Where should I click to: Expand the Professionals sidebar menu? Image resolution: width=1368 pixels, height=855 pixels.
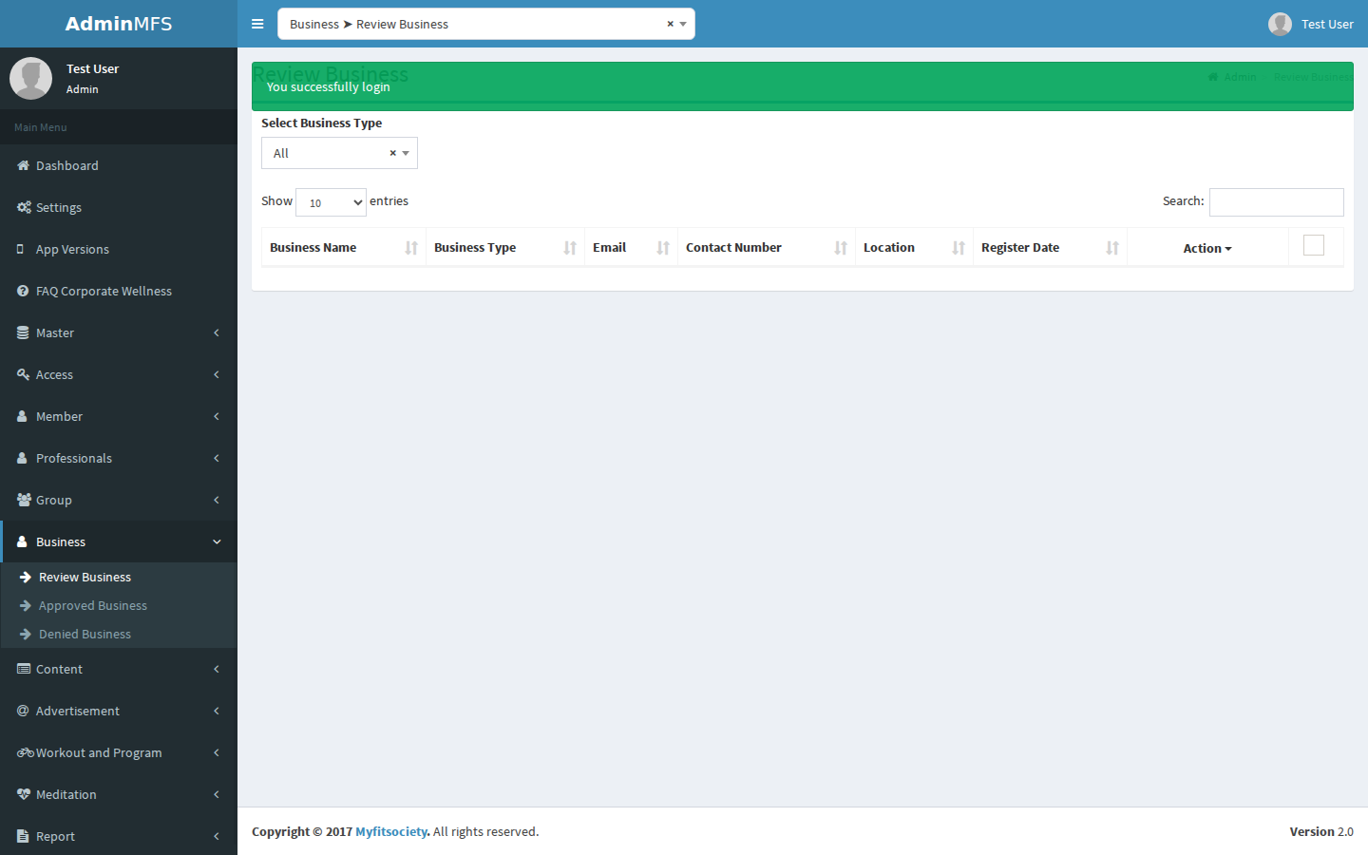tap(119, 458)
